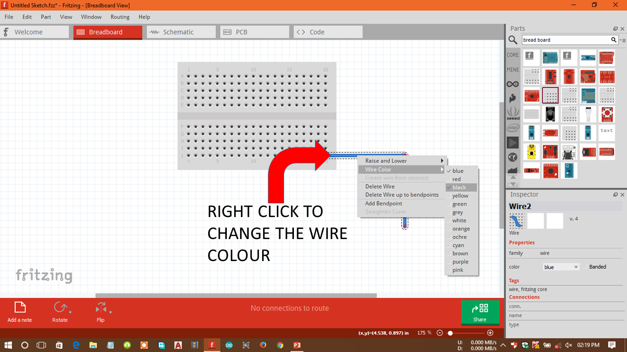The image size is (627, 352).
Task: Click the green Share button
Action: coord(480,312)
